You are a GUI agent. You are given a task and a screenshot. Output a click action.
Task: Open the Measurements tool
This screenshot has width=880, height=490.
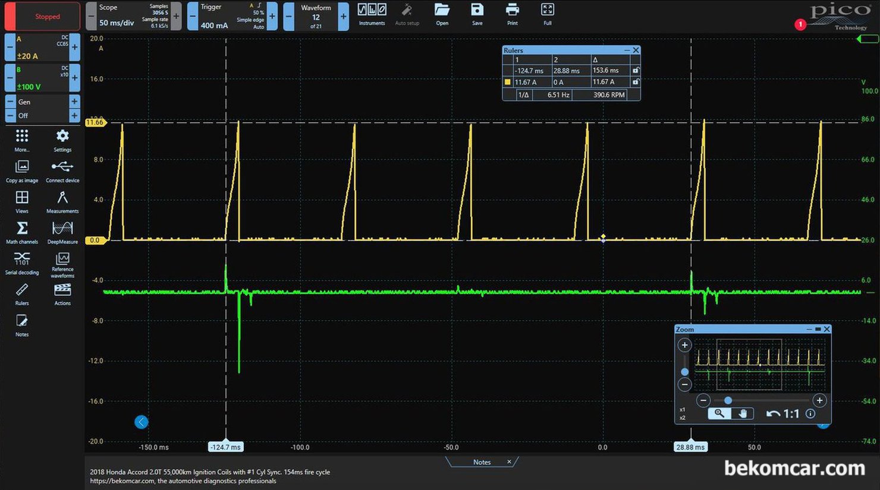click(x=62, y=202)
